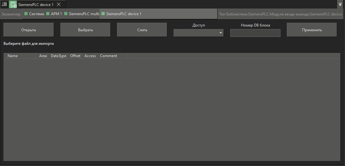Click the Применить button
The width and height of the screenshot is (345, 166).
click(x=312, y=30)
